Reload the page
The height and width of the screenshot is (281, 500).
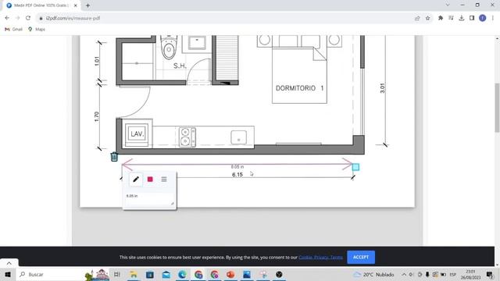(28, 18)
